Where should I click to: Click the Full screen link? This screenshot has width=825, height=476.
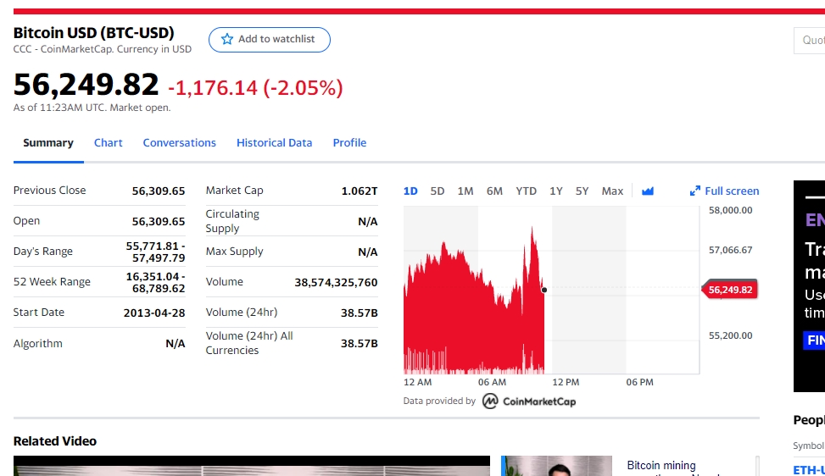point(732,191)
